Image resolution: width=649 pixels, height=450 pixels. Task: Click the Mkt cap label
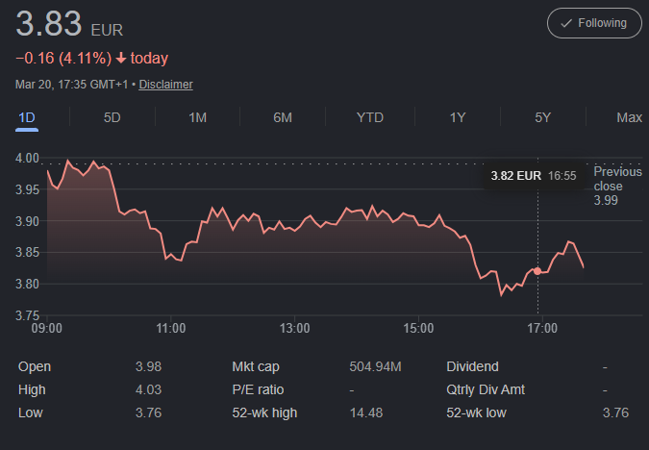(x=256, y=366)
